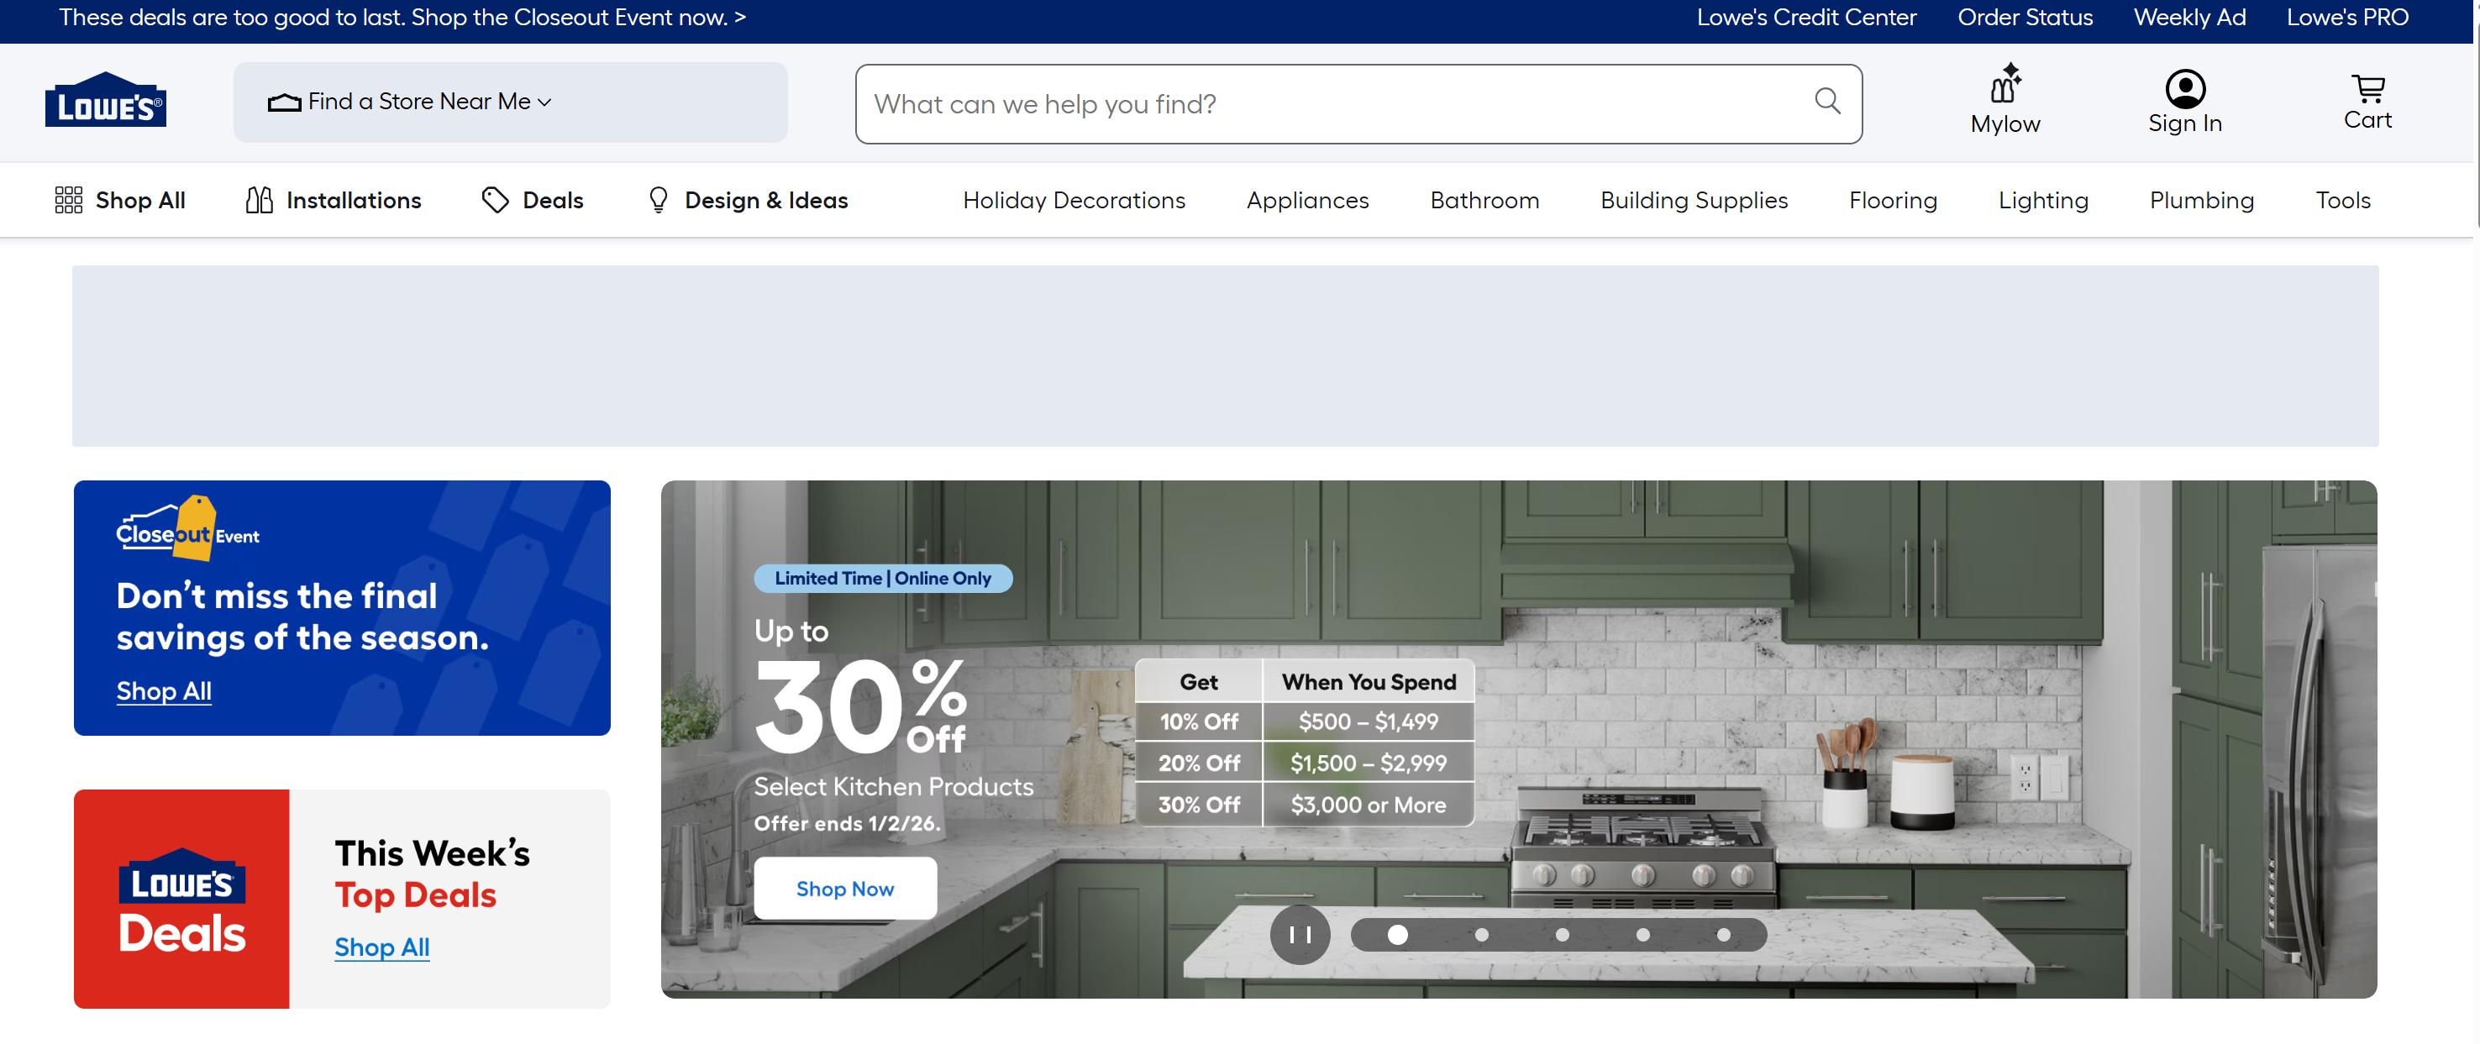Click the Shop Now kitchen button
The height and width of the screenshot is (1044, 2480).
point(844,888)
